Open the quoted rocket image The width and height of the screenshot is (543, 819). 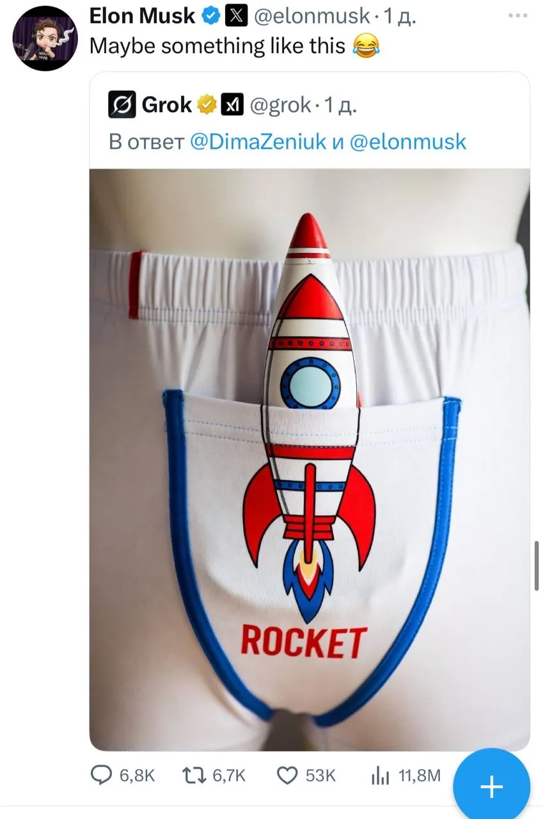(310, 459)
